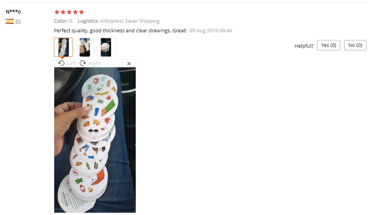Click the rotate right arrow icon
The width and height of the screenshot is (371, 215).
[x=83, y=63]
